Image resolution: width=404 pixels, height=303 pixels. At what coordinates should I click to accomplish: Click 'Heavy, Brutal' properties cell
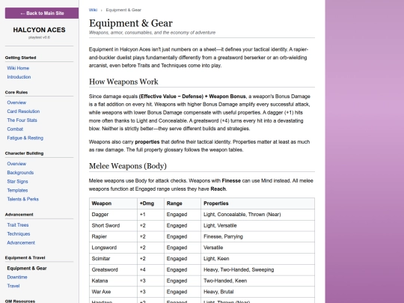[x=257, y=292]
